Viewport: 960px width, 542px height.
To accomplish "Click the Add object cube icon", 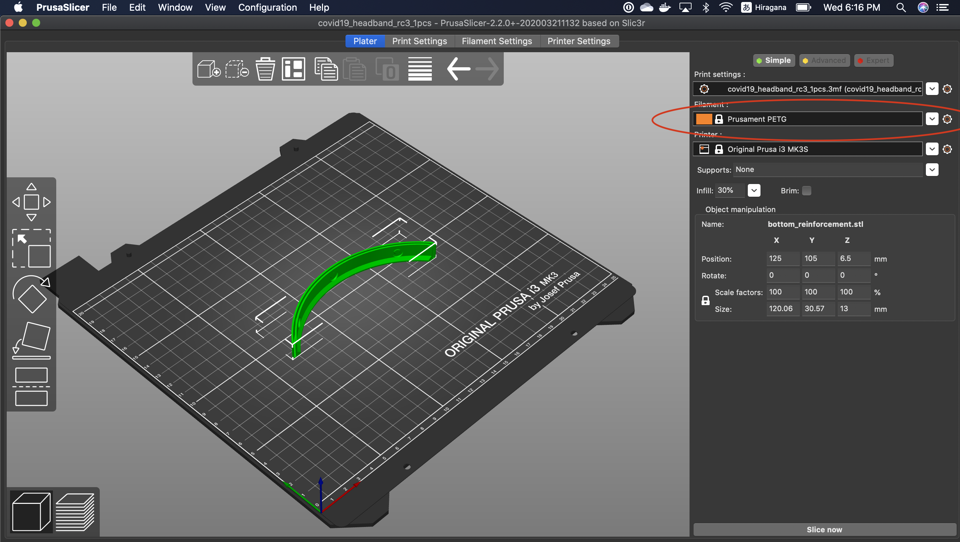I will coord(209,69).
